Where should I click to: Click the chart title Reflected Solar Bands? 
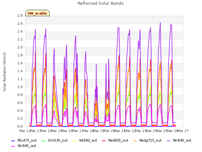[101, 3]
